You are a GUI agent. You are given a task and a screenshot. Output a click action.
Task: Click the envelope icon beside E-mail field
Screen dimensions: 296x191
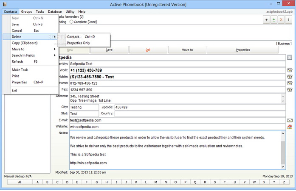(290, 120)
